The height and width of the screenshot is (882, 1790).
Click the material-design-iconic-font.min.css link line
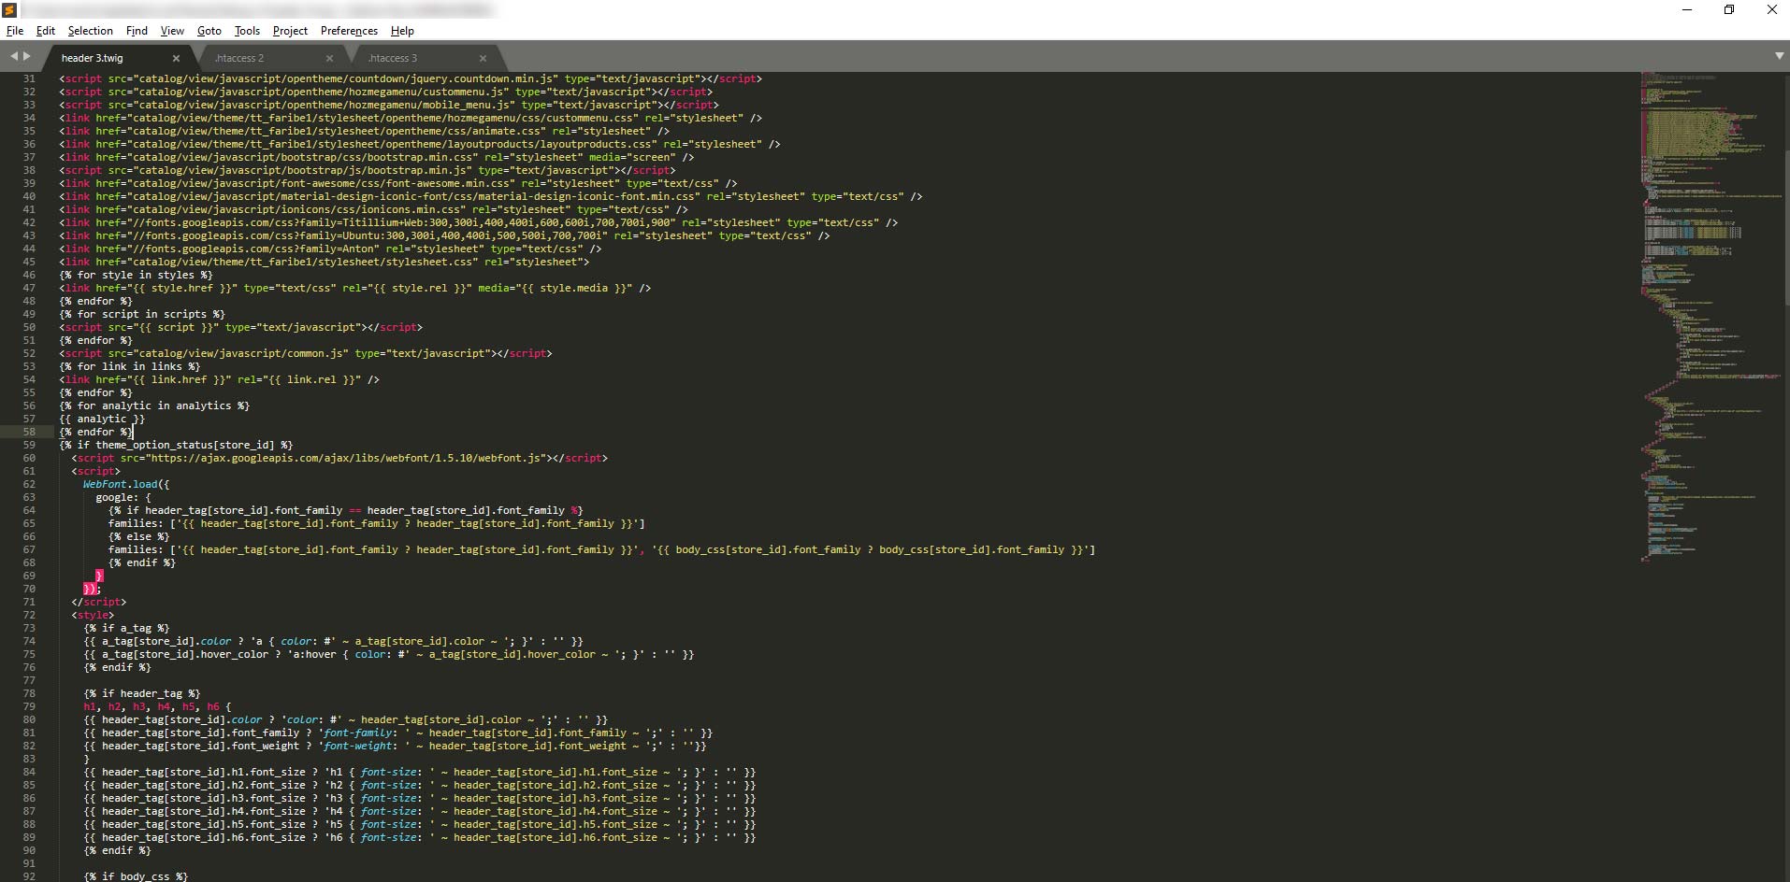[x=491, y=196]
